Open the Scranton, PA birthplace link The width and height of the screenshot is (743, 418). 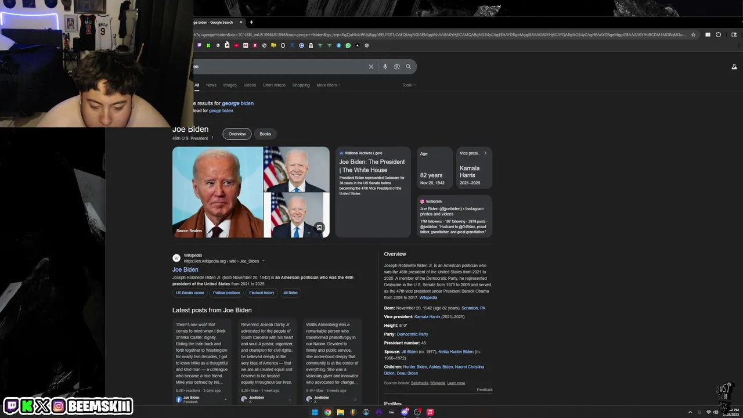click(473, 308)
